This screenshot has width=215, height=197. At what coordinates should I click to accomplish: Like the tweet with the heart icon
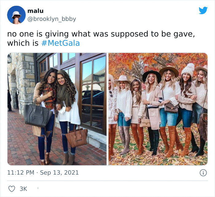[12, 189]
